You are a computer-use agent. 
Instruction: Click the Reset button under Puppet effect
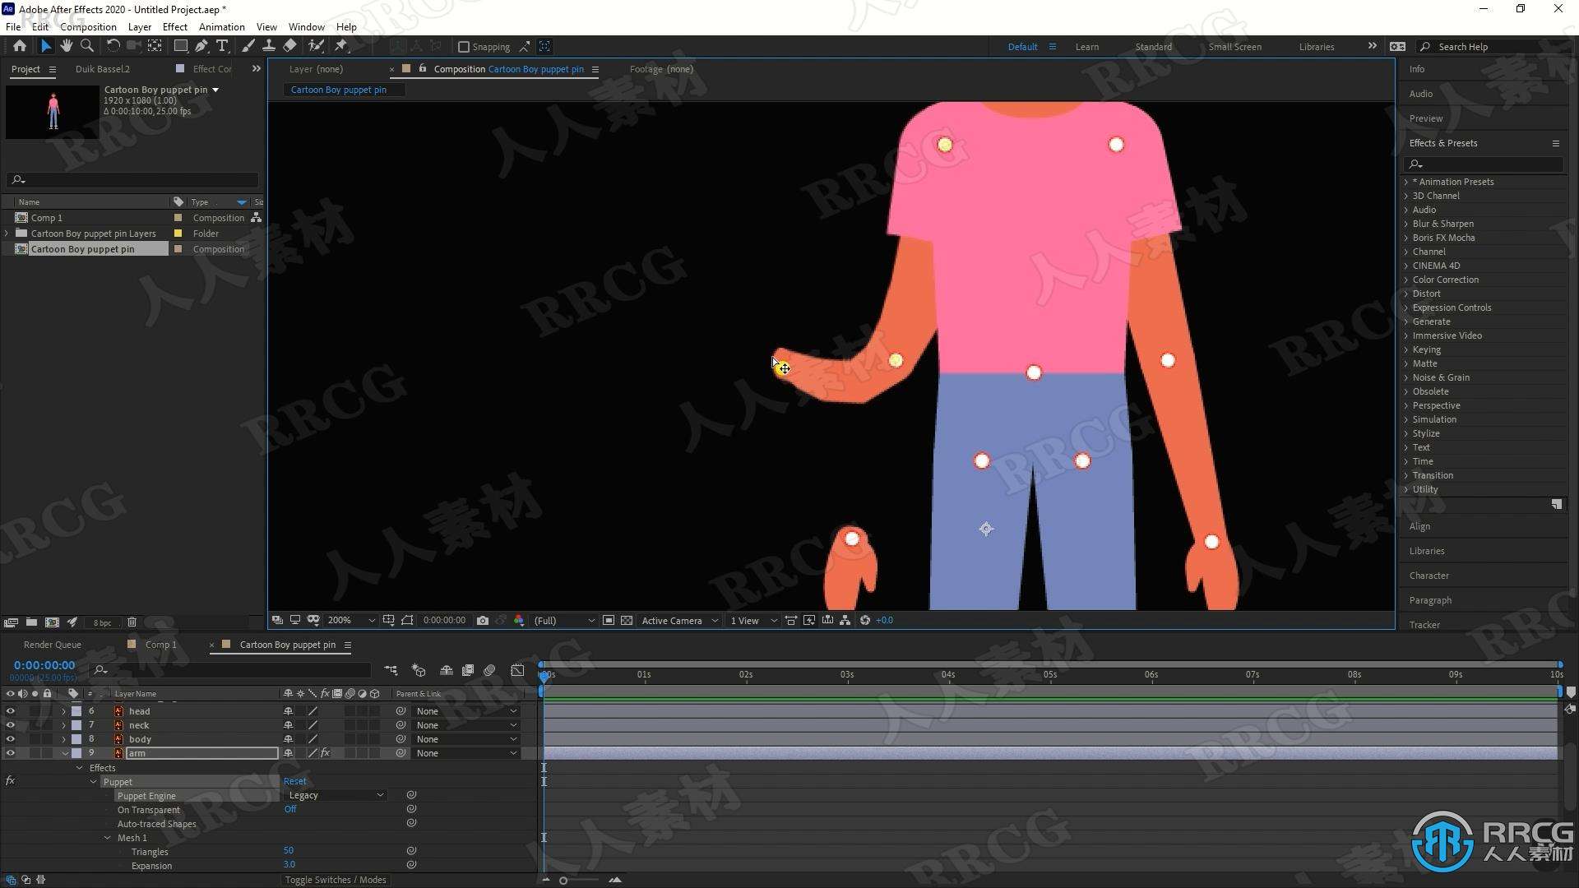294,780
